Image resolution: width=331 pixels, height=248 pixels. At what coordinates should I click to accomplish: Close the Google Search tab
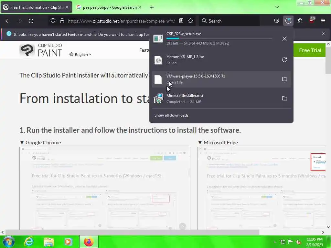pos(140,7)
